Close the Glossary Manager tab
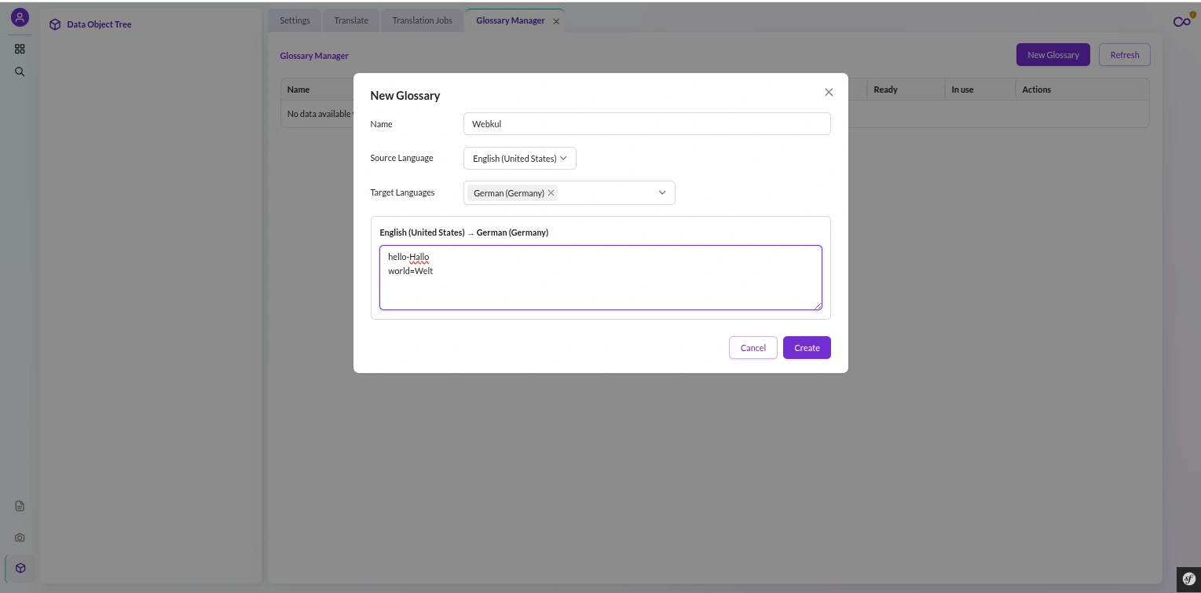 pos(556,21)
